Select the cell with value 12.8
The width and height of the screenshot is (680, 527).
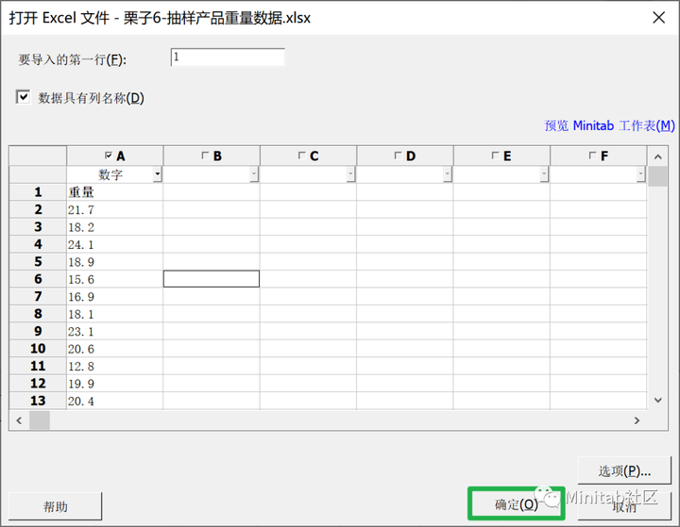coord(115,366)
